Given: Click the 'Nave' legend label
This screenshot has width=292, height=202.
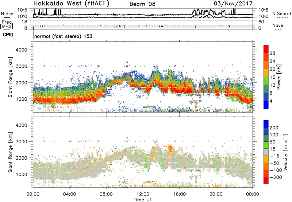Looking at the screenshot, I should tap(277, 25).
